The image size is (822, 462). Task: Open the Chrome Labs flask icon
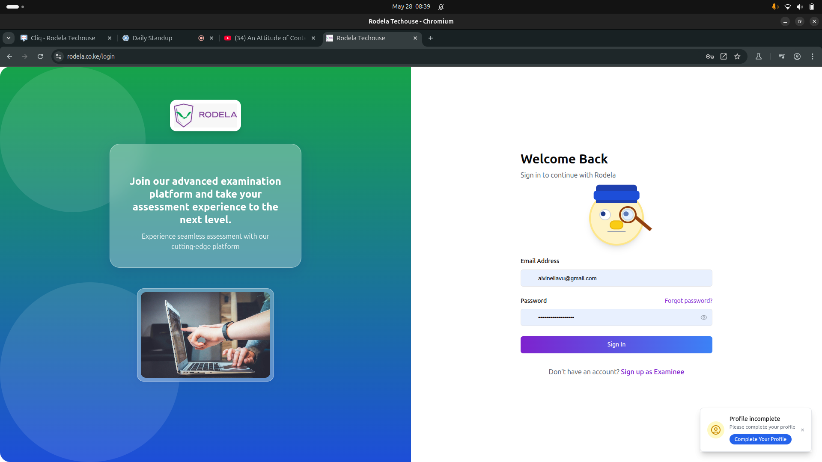point(759,56)
